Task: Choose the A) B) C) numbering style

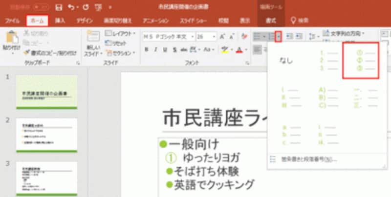Action: point(329,97)
